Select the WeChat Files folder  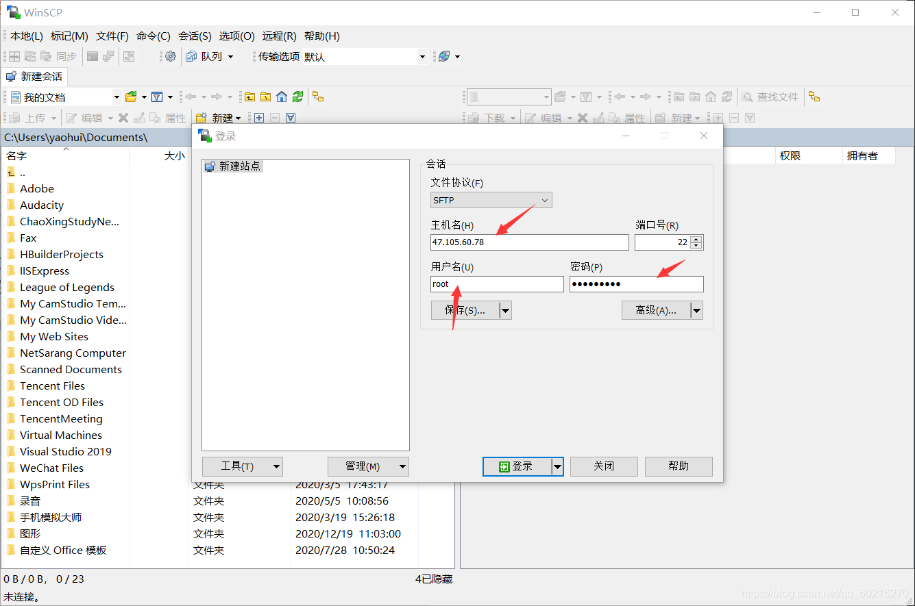point(52,468)
